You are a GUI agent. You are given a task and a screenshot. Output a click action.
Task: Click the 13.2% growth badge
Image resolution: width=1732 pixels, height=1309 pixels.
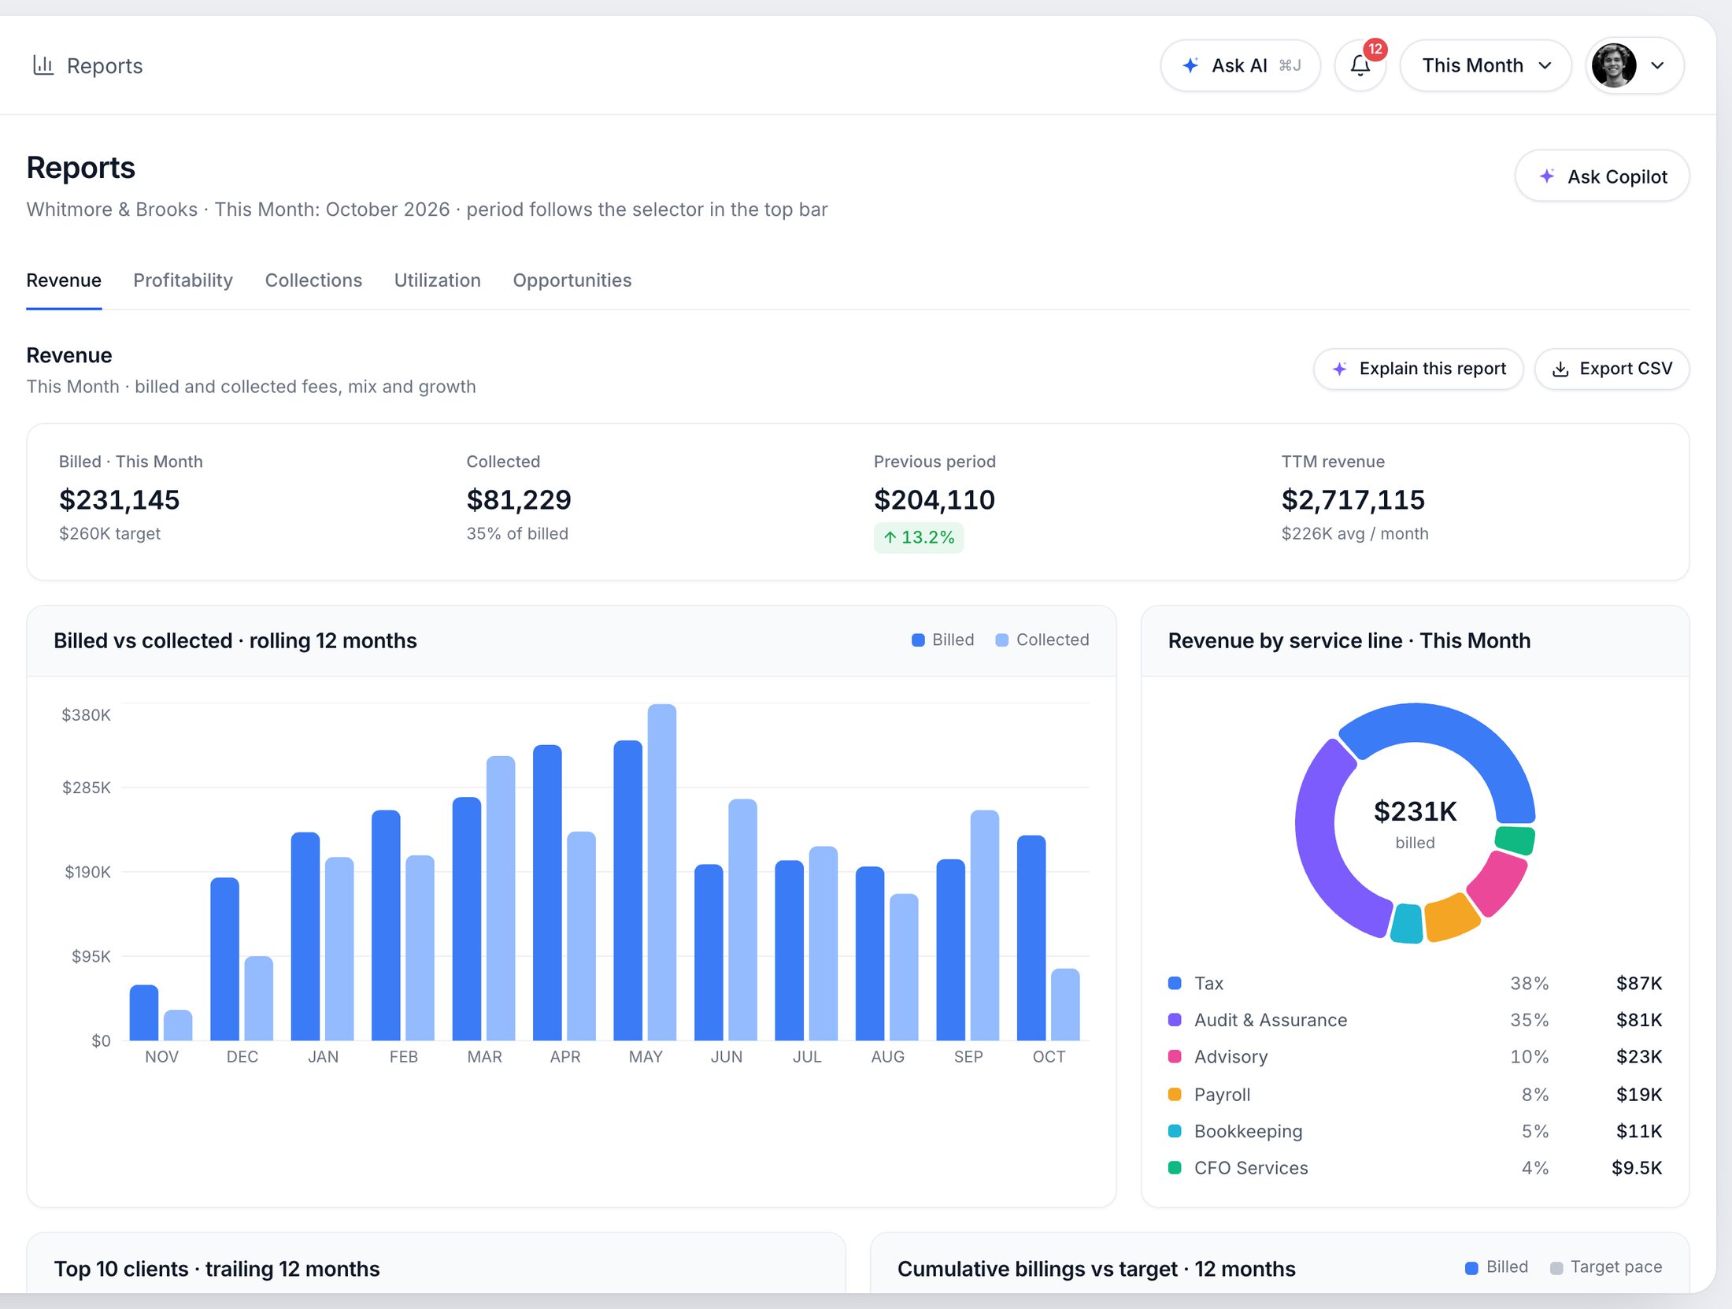(918, 537)
